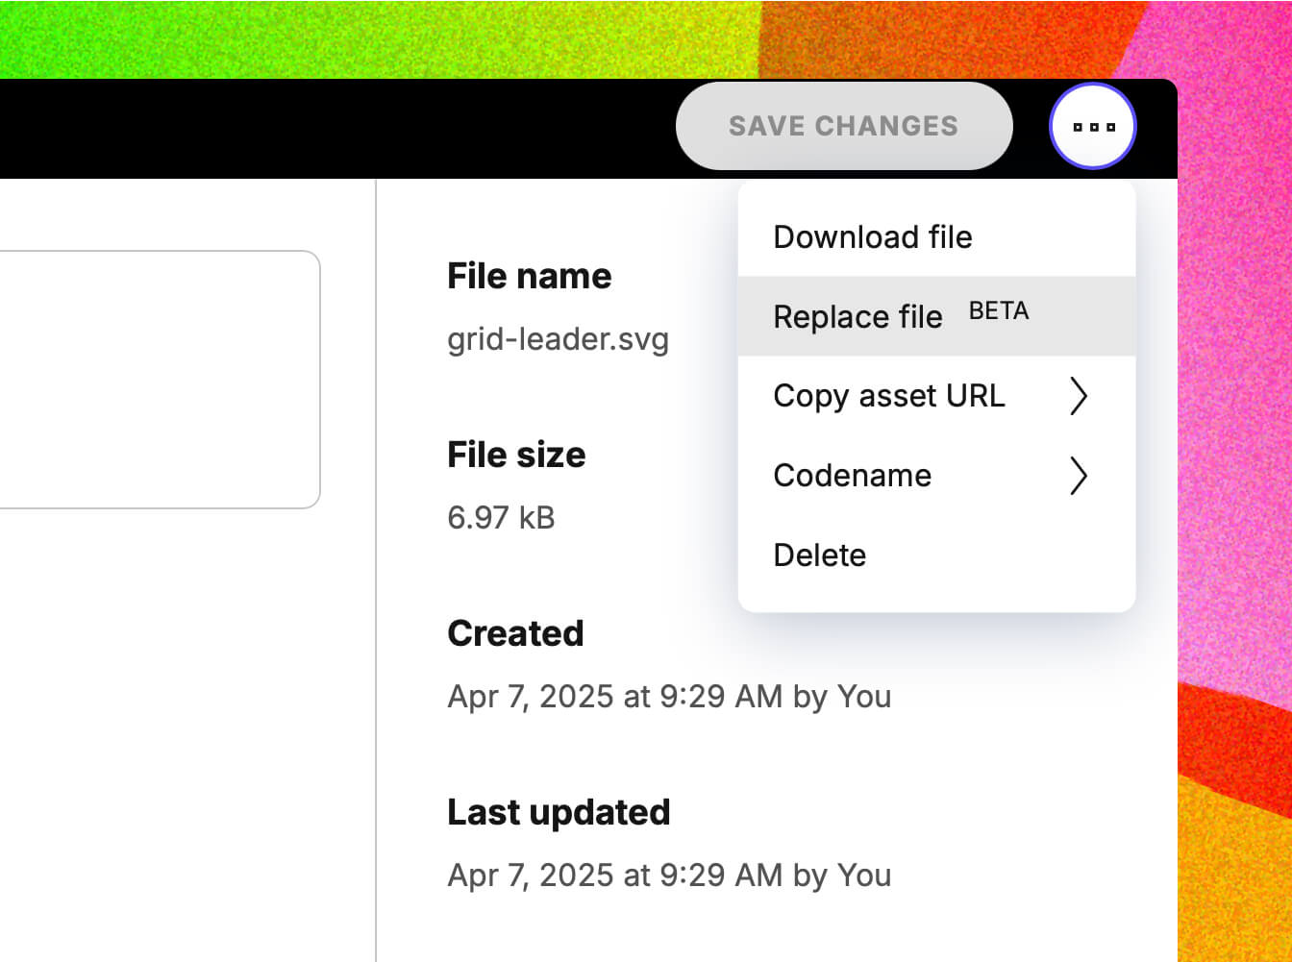Choose Download file from the menu
Screen dimensions: 1292x962
coord(872,237)
